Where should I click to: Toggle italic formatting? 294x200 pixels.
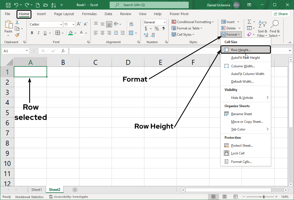point(38,33)
